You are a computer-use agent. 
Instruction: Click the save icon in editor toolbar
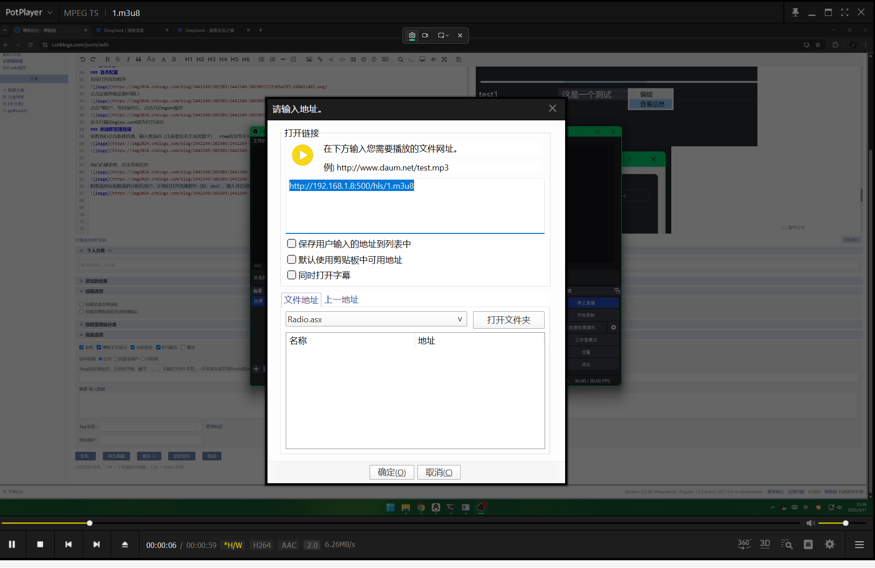(x=459, y=59)
